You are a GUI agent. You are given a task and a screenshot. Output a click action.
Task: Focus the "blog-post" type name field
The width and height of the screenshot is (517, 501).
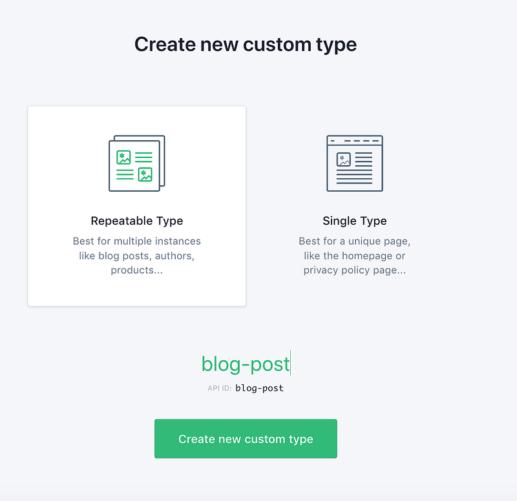click(x=246, y=364)
